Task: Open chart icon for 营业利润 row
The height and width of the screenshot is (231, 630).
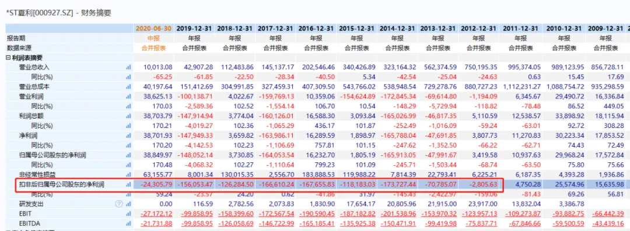Action: point(128,97)
